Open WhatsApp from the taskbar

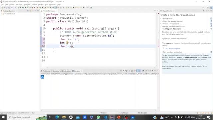tap(98, 117)
